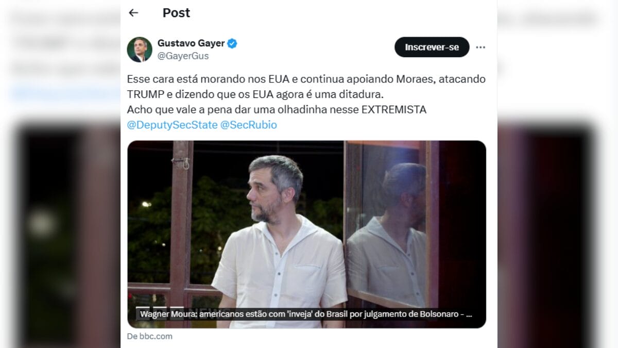Open Gustavo Gayer's profile avatar
Screen dimensions: 618x348
[x=140, y=49]
